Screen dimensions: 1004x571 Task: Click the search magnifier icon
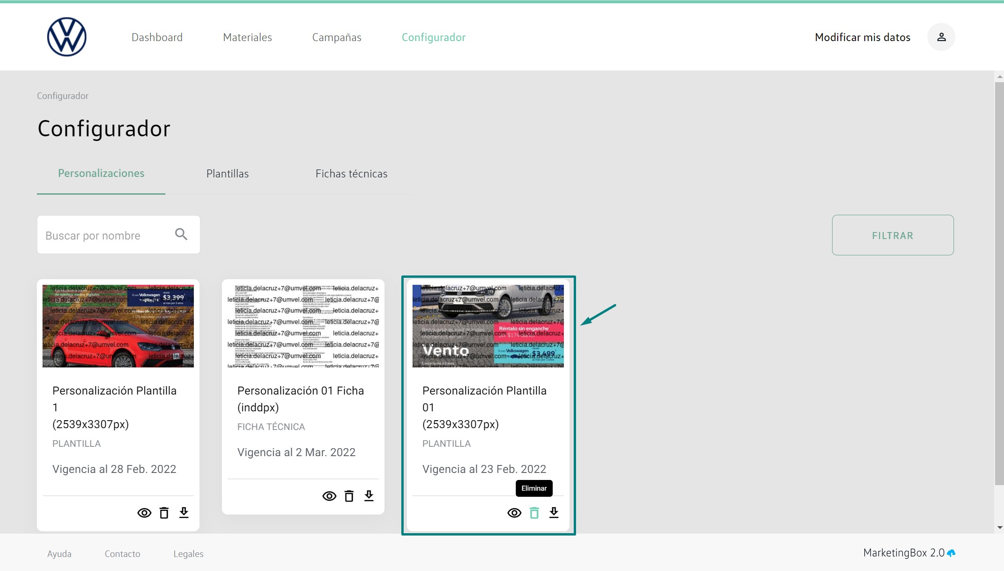point(181,234)
